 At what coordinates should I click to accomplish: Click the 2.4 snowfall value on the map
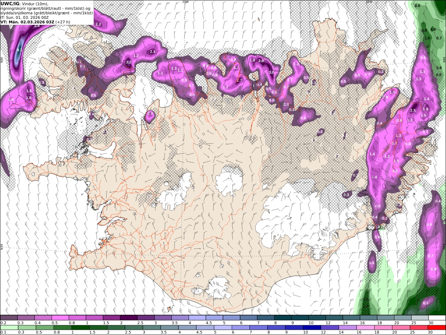(x=152, y=52)
